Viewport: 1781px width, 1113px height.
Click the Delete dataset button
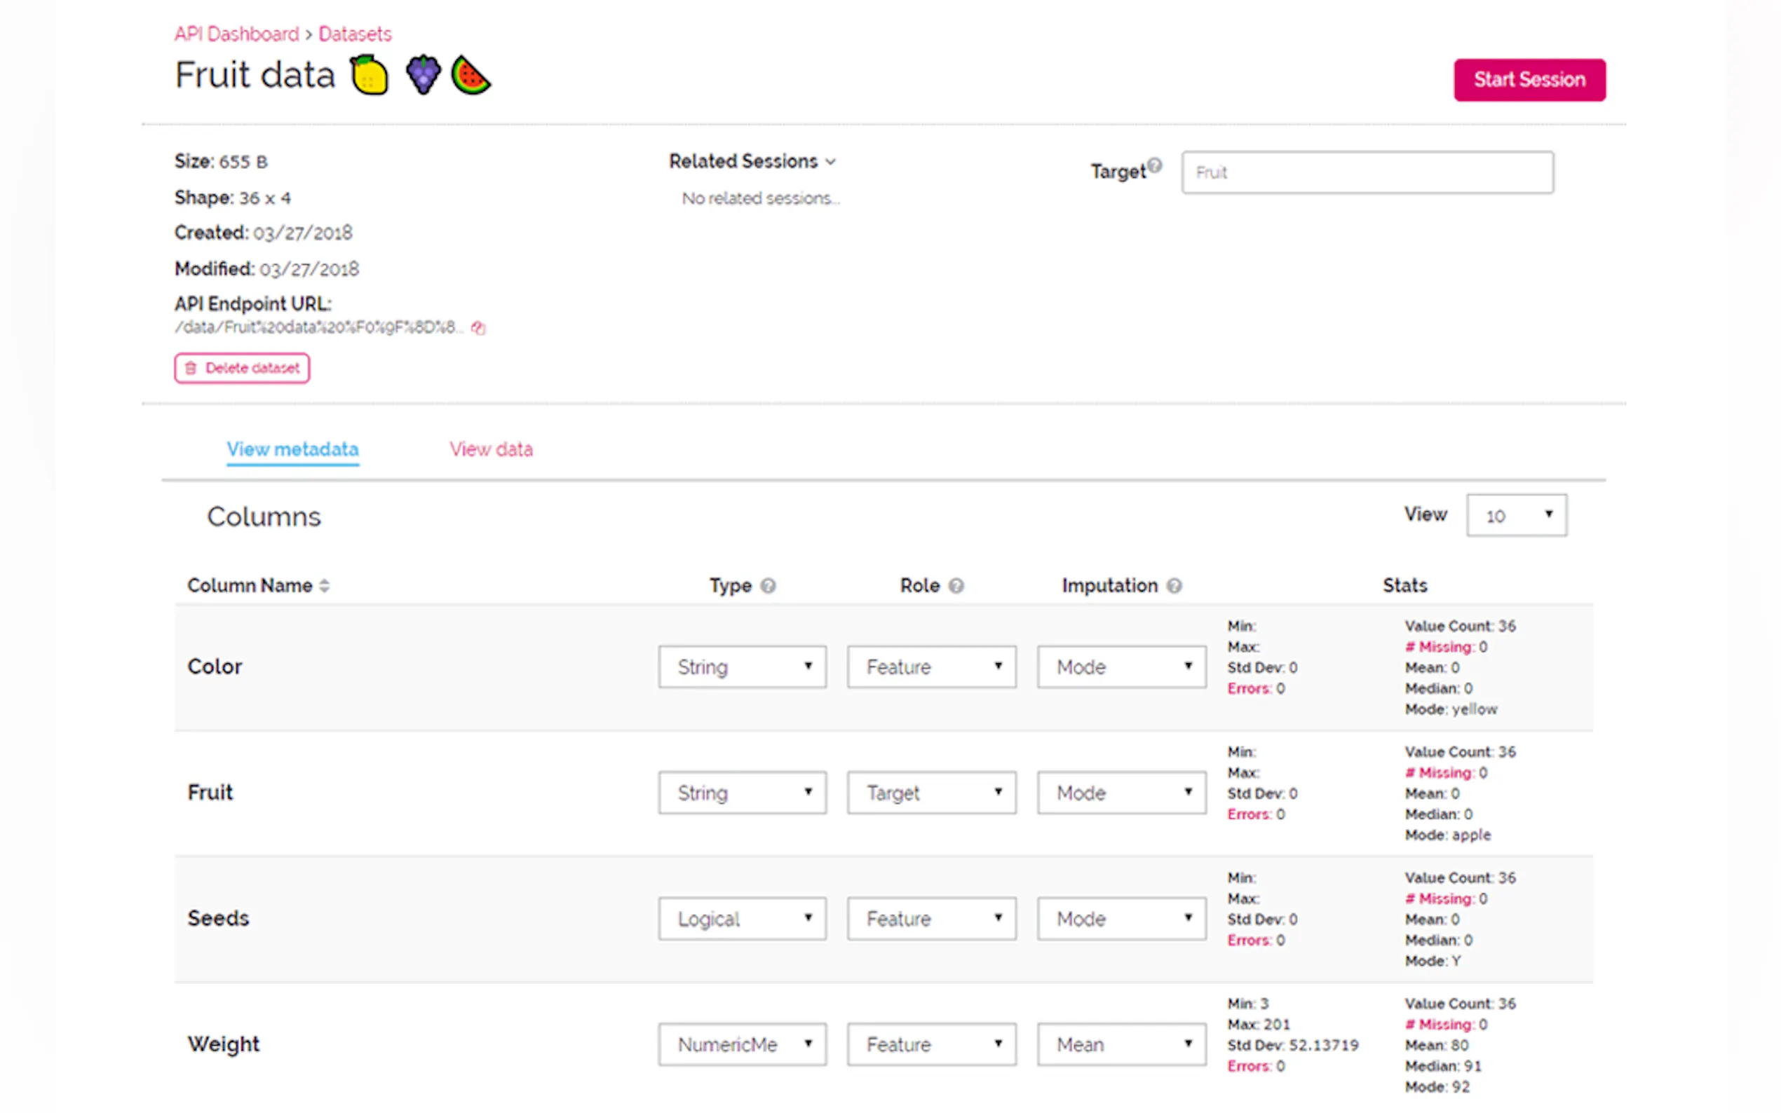point(242,368)
